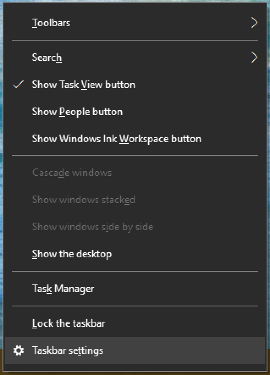The width and height of the screenshot is (270, 375).
Task: Click the chevron arrow next to Toolbars
Action: point(254,22)
